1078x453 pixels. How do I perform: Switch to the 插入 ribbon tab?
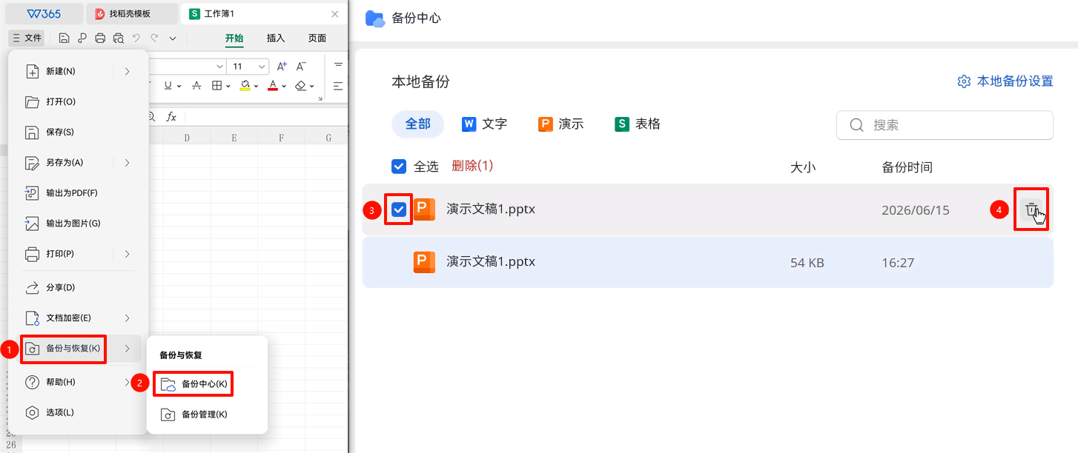point(276,38)
